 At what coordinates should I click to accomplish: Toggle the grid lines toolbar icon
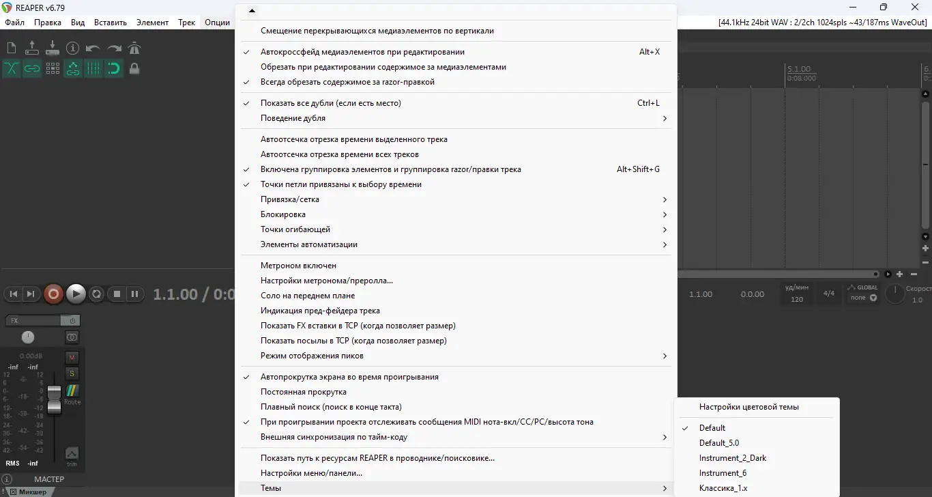tap(93, 68)
